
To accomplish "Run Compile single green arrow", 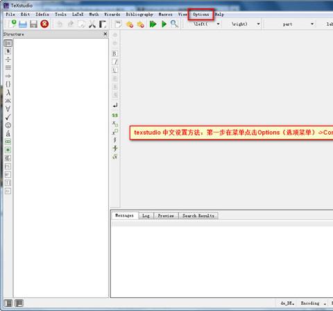I will pyautogui.click(x=164, y=24).
